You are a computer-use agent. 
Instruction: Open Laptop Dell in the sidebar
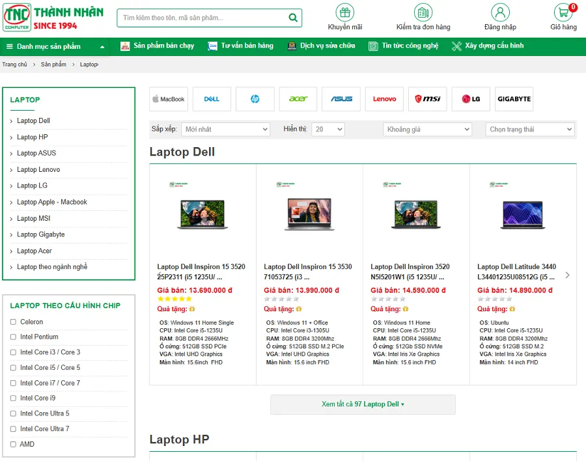(x=33, y=120)
